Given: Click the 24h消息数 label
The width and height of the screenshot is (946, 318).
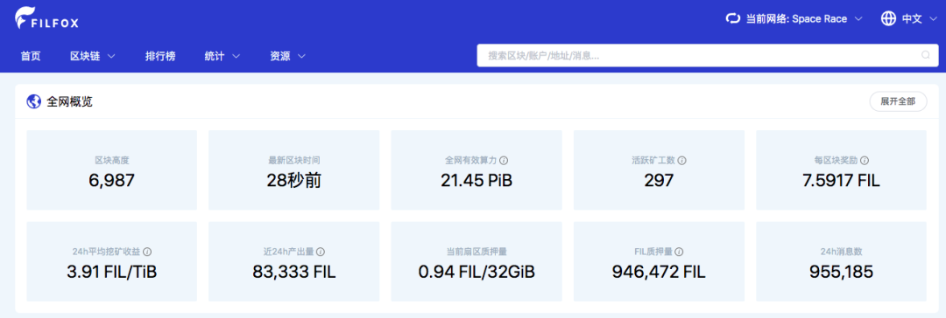Looking at the screenshot, I should [841, 252].
